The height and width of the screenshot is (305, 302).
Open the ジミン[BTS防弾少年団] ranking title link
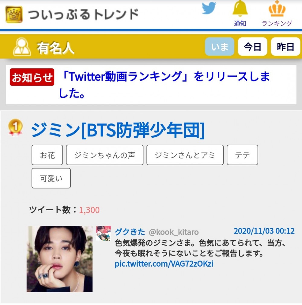(x=118, y=130)
